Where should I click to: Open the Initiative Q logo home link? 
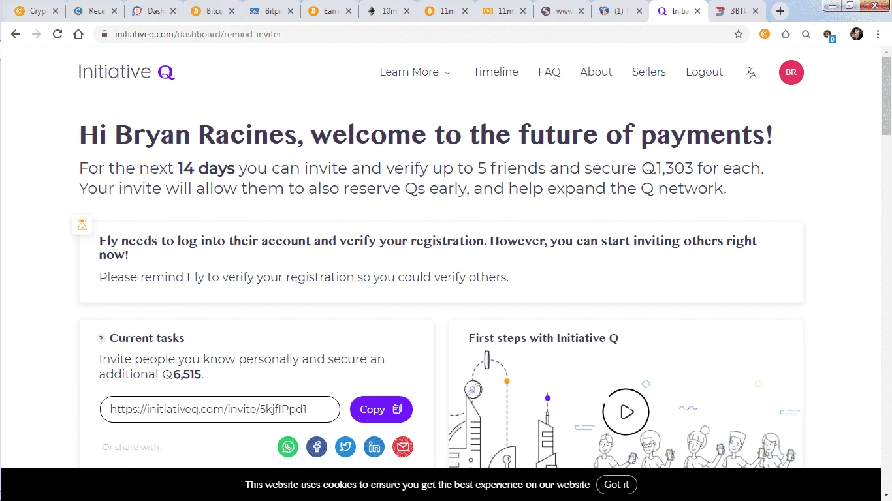tap(127, 72)
